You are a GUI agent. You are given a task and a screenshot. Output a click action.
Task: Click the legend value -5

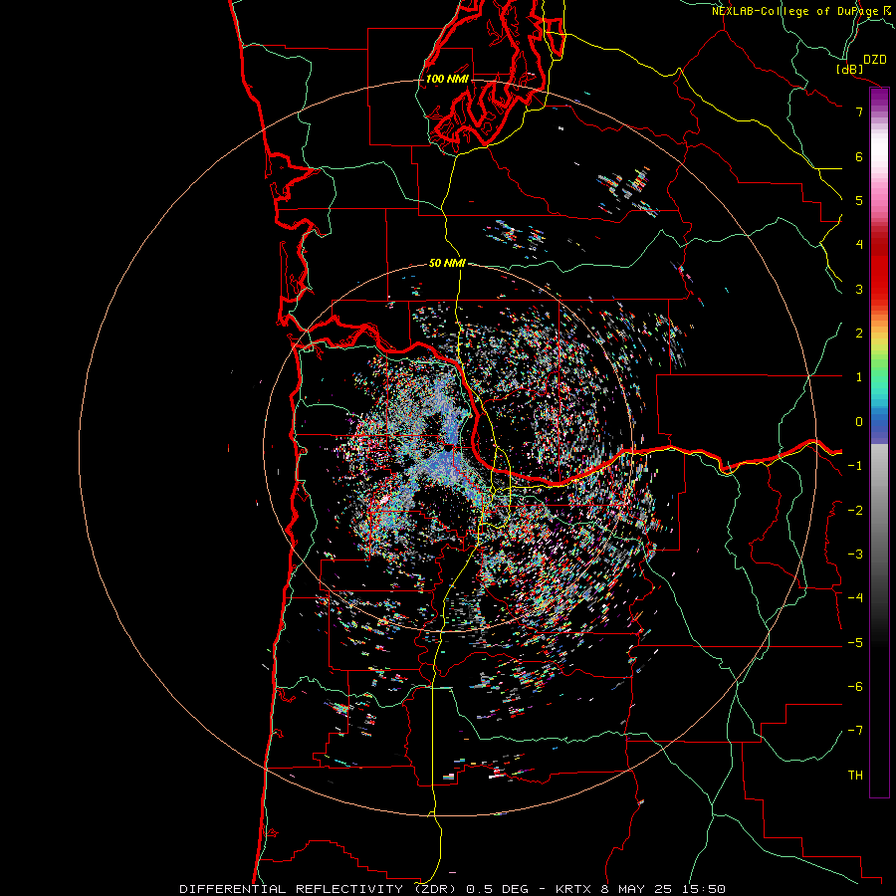(x=855, y=643)
